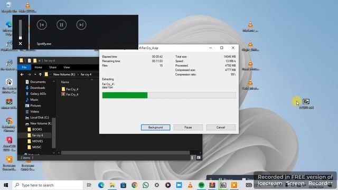Open the MUSIC folder in tree

tap(36, 147)
